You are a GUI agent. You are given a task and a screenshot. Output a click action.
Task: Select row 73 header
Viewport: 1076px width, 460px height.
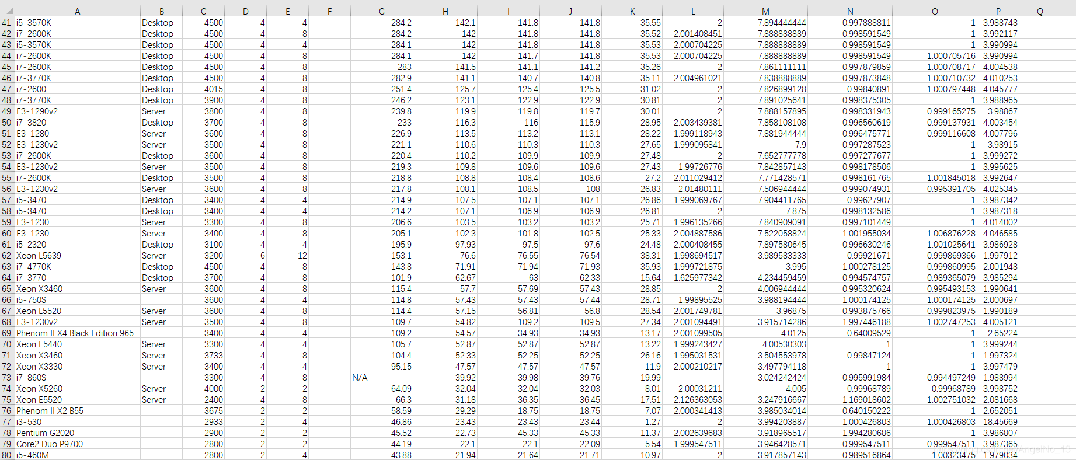click(7, 378)
